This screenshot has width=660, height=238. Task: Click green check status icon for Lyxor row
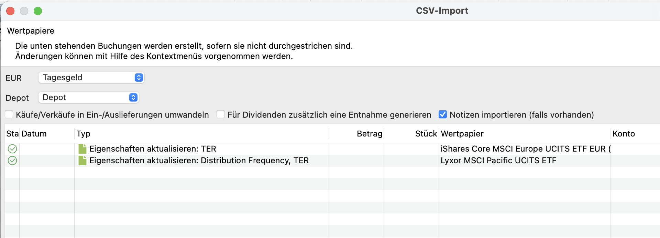click(12, 160)
